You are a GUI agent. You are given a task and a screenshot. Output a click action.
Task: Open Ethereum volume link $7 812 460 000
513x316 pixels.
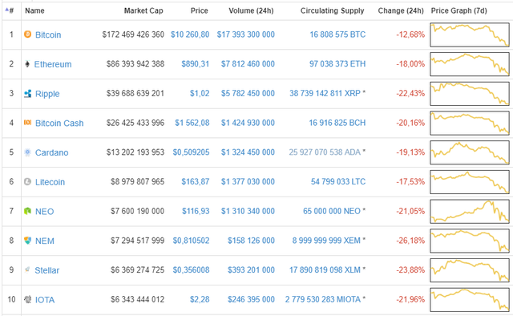point(248,64)
